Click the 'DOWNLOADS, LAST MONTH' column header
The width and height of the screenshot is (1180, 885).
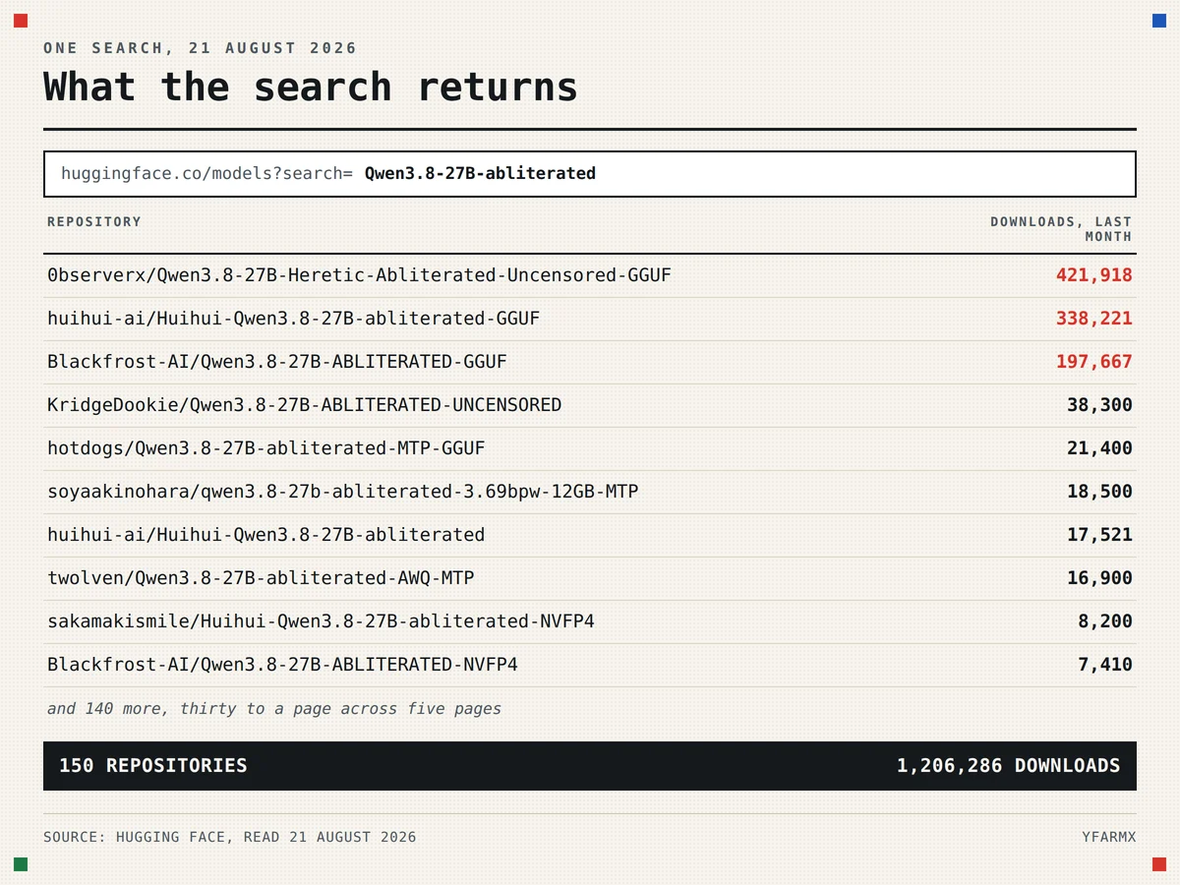(1061, 229)
